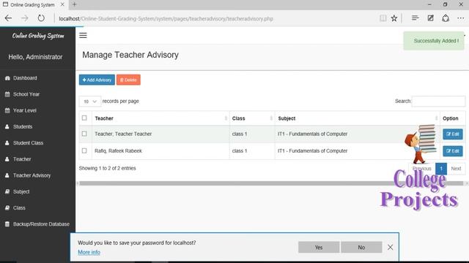The width and height of the screenshot is (469, 263).
Task: Toggle the sidebar hamburger menu icon
Action: [x=83, y=36]
